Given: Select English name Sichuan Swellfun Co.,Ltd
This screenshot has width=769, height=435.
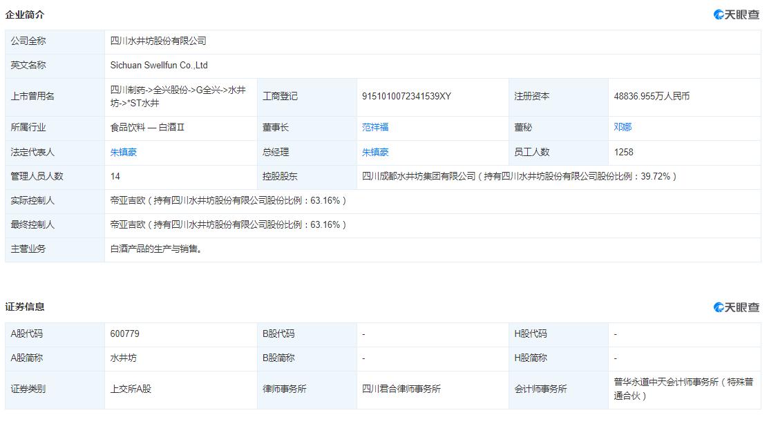Looking at the screenshot, I should pos(159,65).
